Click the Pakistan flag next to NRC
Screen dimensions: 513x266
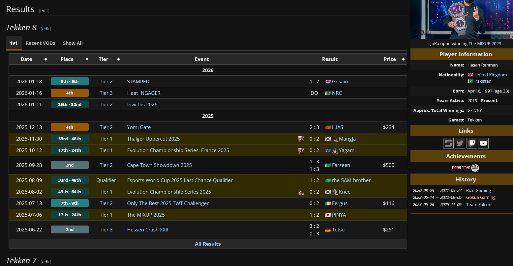(328, 93)
